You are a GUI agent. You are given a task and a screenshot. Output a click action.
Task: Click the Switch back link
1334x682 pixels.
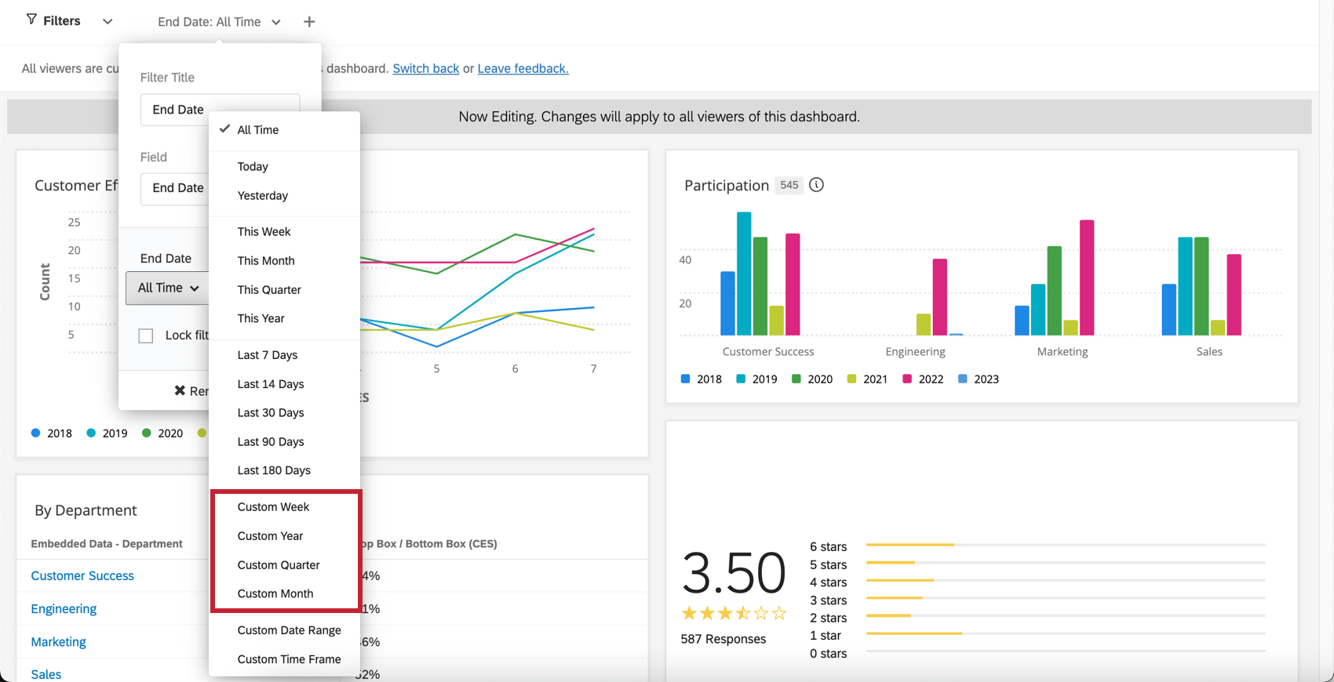[425, 68]
